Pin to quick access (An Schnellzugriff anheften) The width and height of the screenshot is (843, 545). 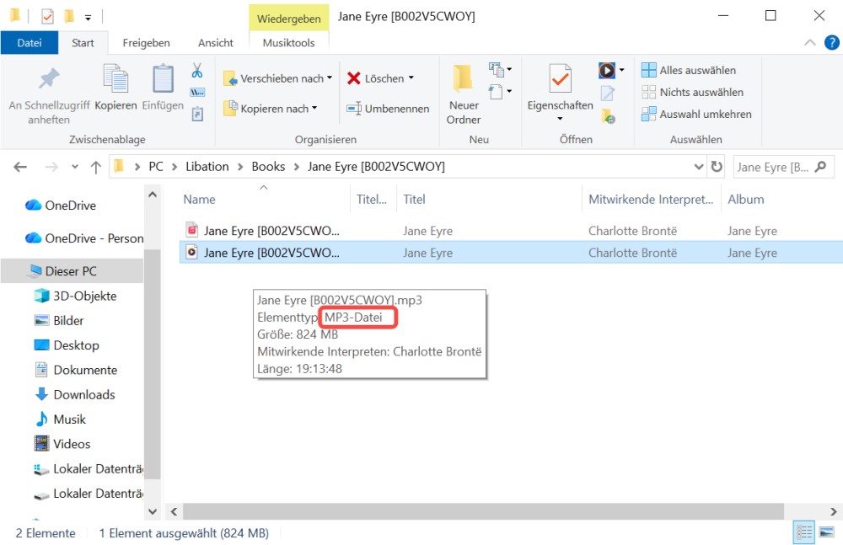pos(49,96)
